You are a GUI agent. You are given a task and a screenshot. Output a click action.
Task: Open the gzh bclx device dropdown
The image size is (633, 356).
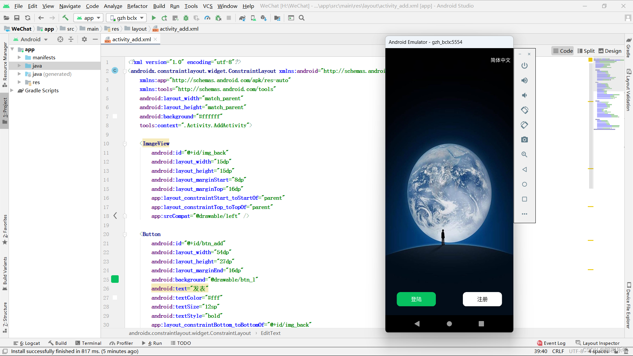point(127,18)
